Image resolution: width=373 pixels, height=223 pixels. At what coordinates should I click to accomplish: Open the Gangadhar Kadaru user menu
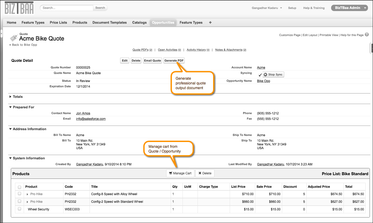(267, 8)
